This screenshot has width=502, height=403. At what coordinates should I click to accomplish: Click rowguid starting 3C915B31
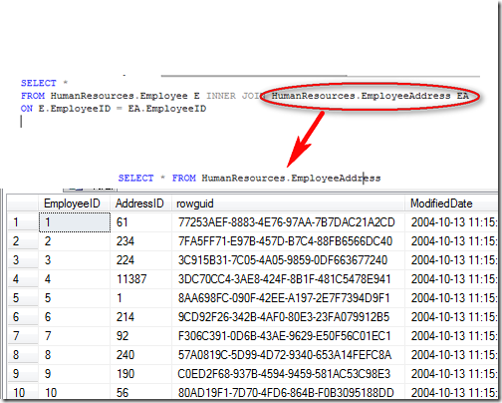click(x=288, y=260)
